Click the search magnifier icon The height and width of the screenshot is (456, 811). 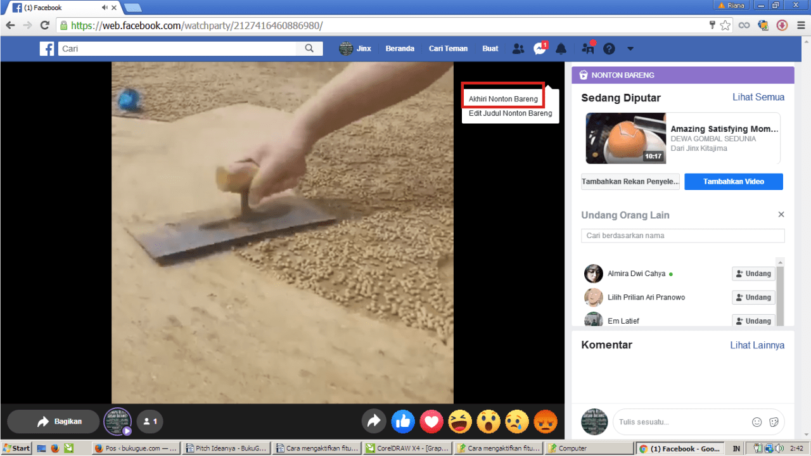pos(309,48)
